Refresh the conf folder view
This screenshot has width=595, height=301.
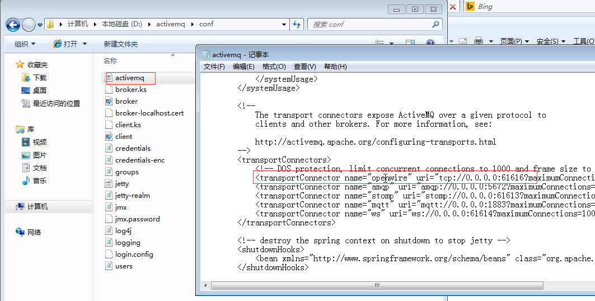297,24
